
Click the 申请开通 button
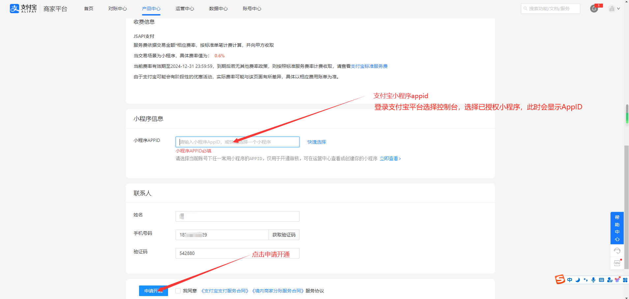point(153,291)
